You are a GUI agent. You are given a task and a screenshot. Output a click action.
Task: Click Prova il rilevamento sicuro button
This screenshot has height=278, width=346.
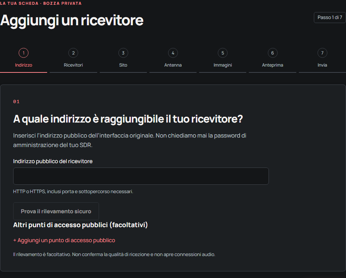point(56,211)
